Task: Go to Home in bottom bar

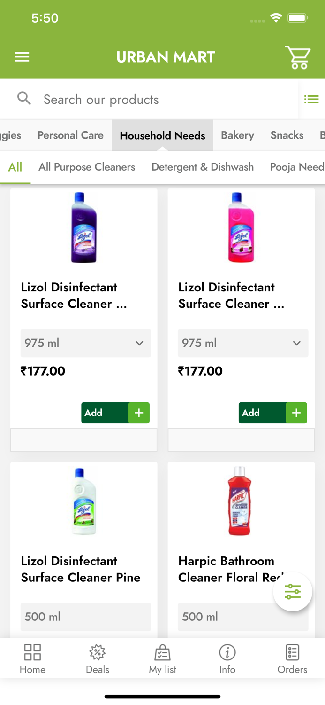Action: [x=32, y=659]
